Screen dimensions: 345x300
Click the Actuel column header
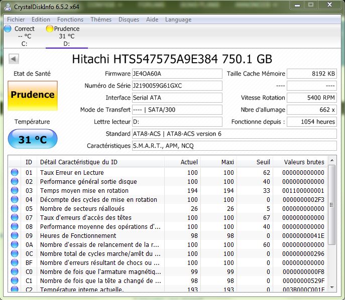(x=182, y=162)
